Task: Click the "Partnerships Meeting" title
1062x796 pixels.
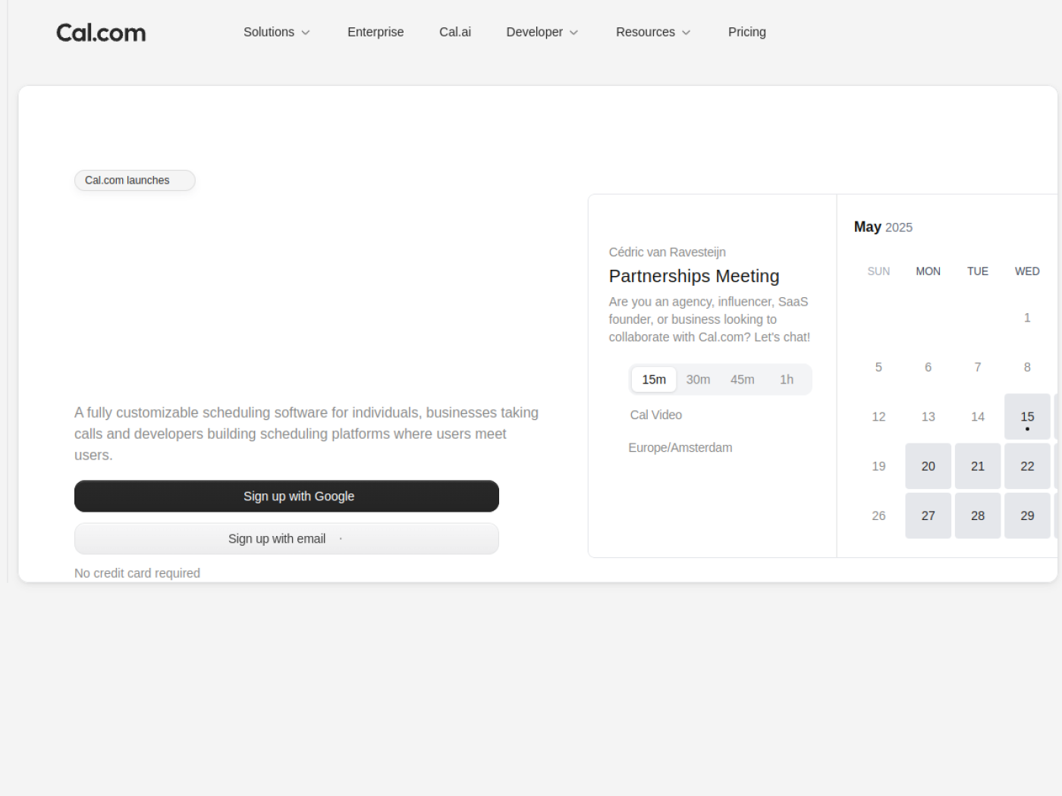Action: point(694,276)
